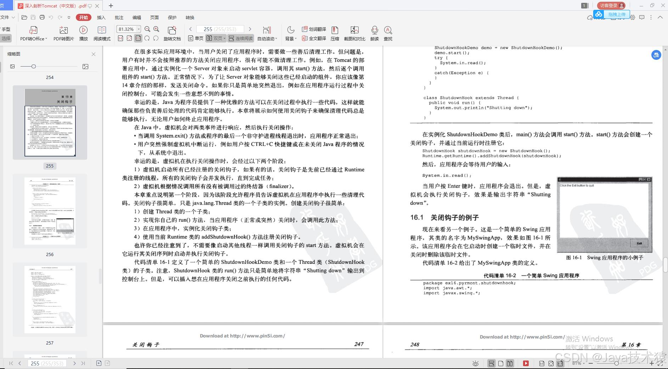The width and height of the screenshot is (668, 369).
Task: Click the print icon in quick toolbar
Action: click(42, 17)
